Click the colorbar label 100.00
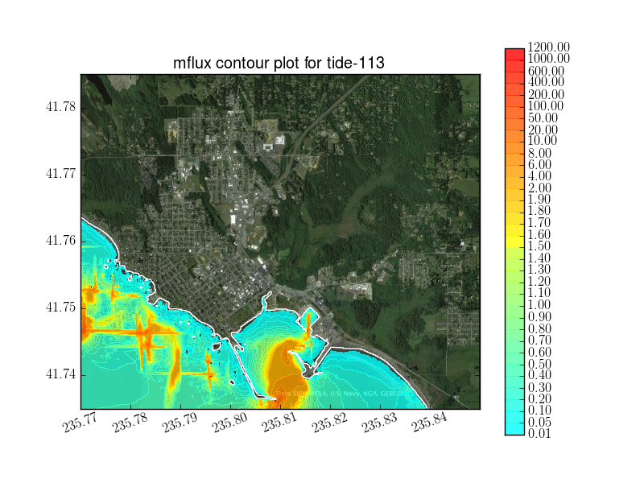The height and width of the screenshot is (483, 644). 547,106
